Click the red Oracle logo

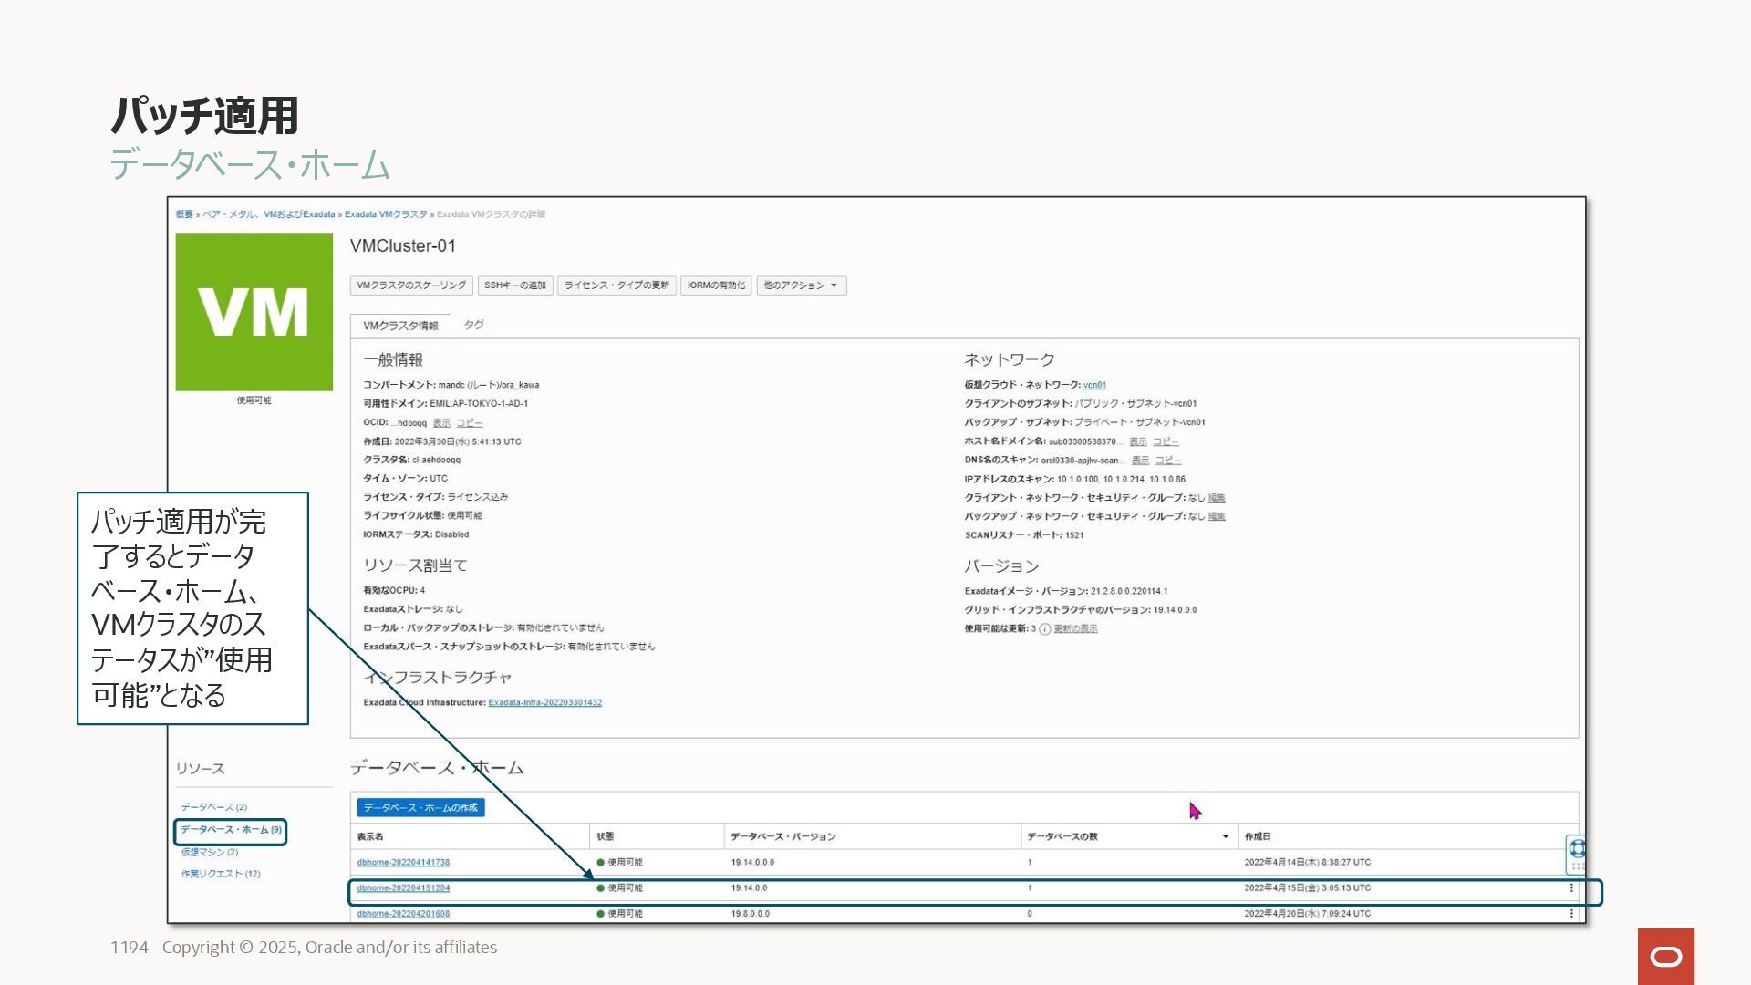coord(1665,956)
